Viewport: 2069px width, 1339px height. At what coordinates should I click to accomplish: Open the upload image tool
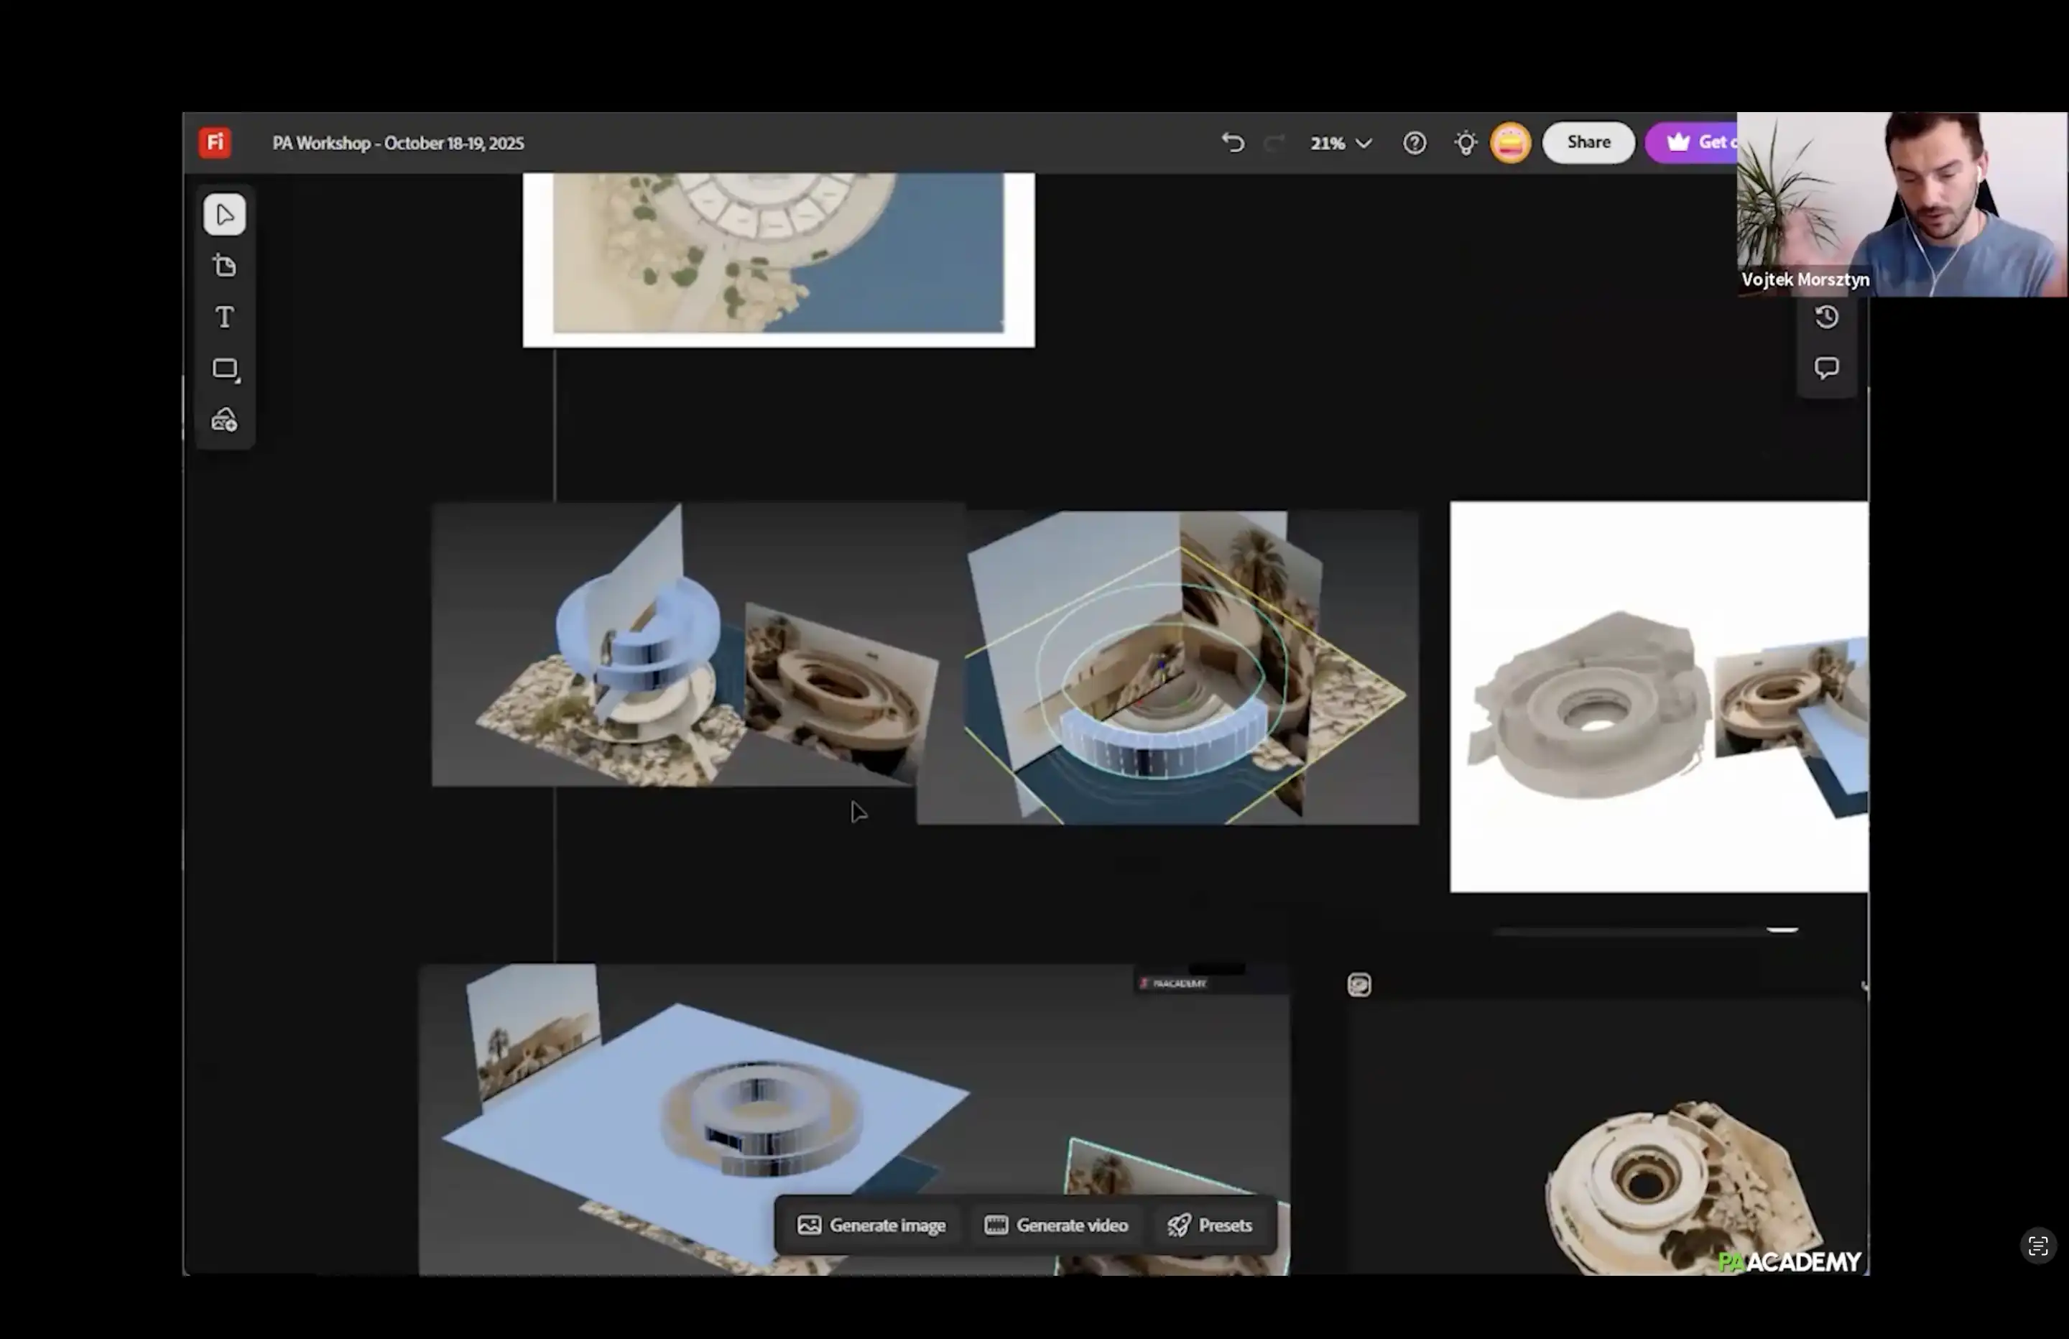click(224, 421)
